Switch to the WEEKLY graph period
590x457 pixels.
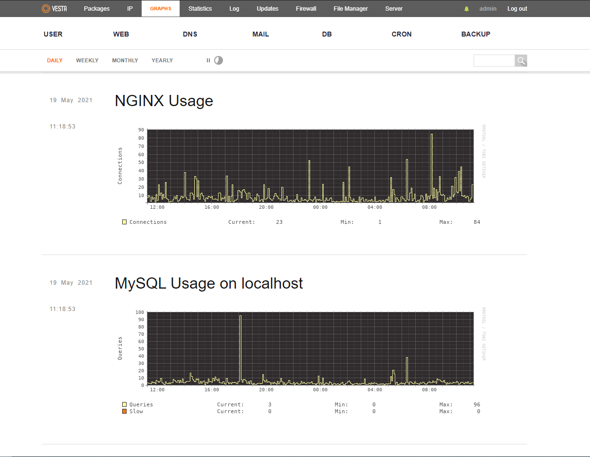(87, 60)
